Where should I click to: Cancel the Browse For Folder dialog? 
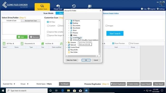96,60
